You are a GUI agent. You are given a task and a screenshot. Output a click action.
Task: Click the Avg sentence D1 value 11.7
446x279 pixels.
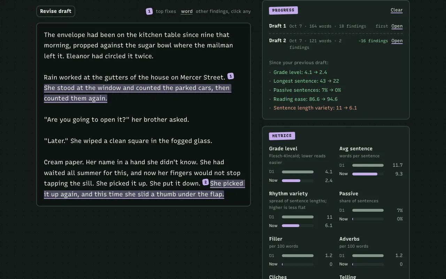pos(398,165)
